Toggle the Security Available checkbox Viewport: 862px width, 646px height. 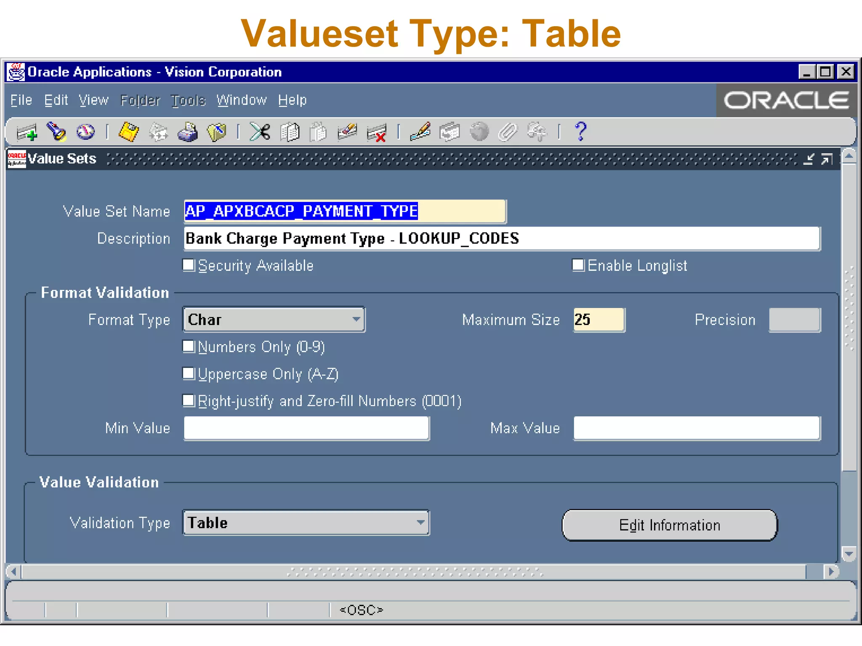click(189, 265)
